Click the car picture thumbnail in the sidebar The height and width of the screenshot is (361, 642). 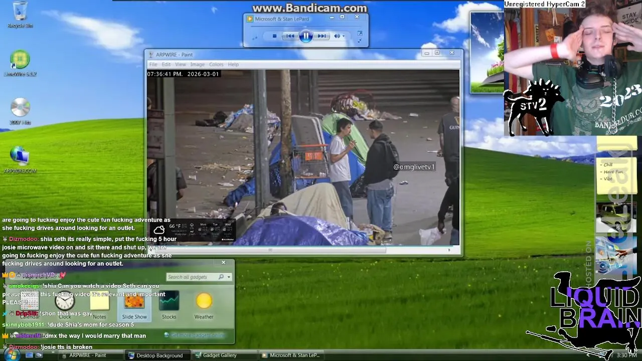pyautogui.click(x=616, y=217)
